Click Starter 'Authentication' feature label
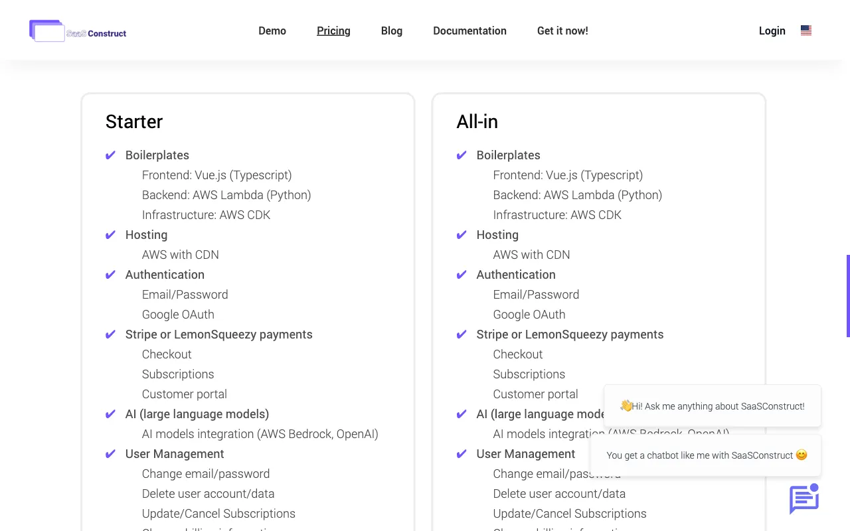This screenshot has height=531, width=850. (165, 275)
